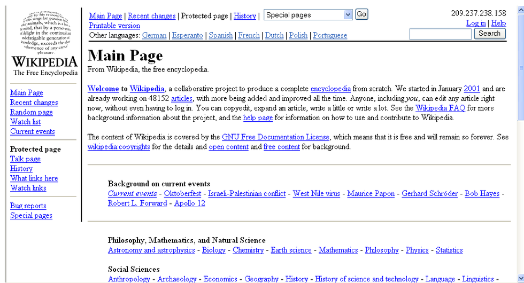Open the Gerhard Schröder link
The width and height of the screenshot is (524, 283).
point(429,193)
